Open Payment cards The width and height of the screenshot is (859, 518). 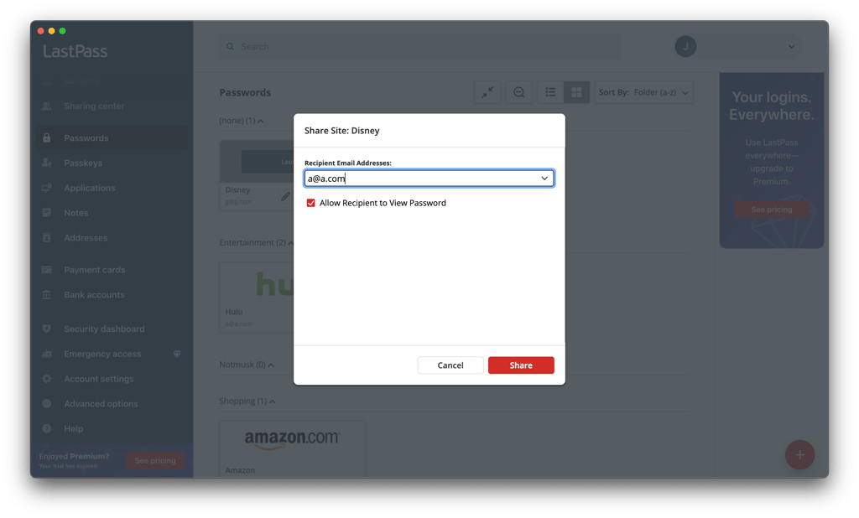(94, 270)
